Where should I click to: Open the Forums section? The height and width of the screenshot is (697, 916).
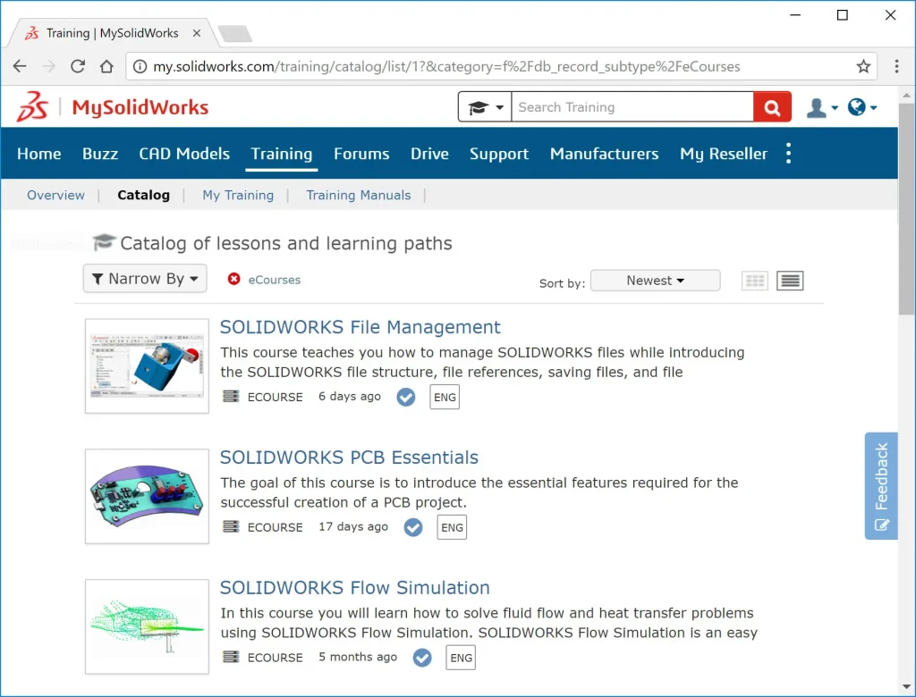pyautogui.click(x=361, y=154)
